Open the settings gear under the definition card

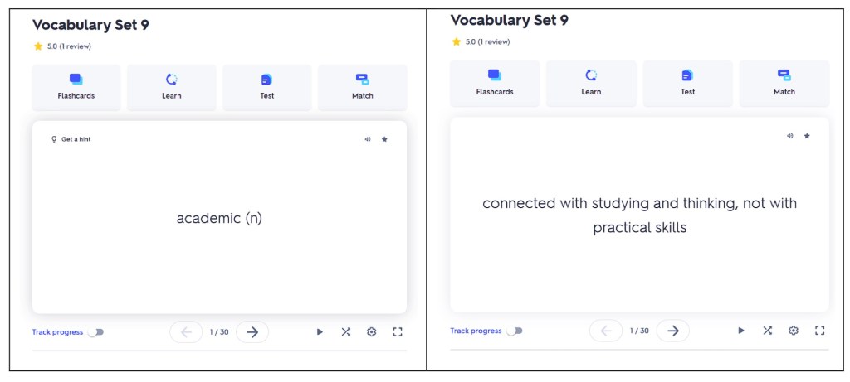coord(794,331)
